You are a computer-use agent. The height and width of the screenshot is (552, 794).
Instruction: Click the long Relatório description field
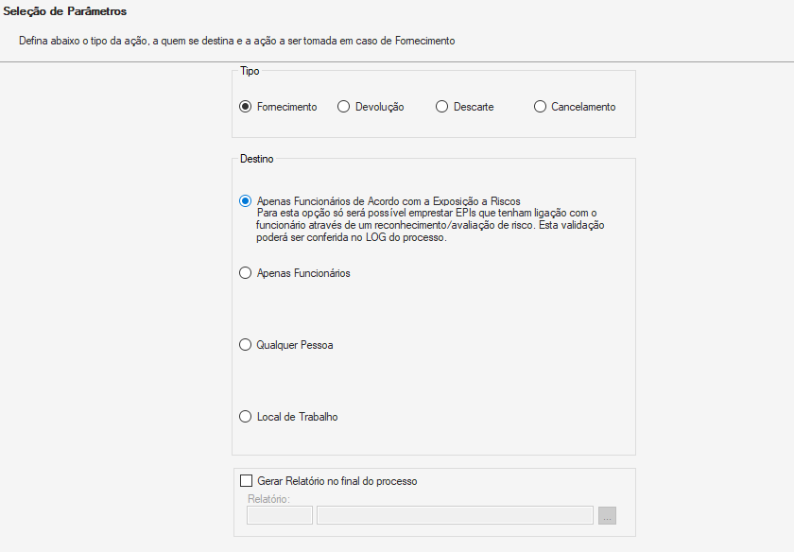(455, 515)
